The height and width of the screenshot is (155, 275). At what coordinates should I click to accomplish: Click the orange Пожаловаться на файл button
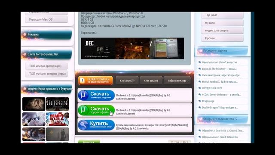pyautogui.click(x=95, y=81)
